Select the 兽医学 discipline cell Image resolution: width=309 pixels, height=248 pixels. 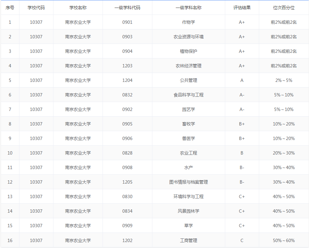click(189, 138)
